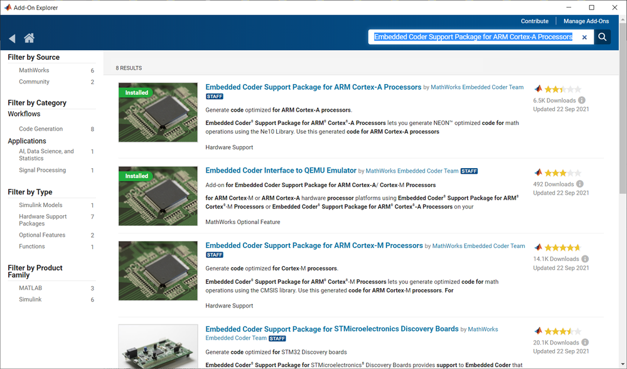Open MathWorks Embedded Coder Team author link for Cortex-A

point(477,87)
